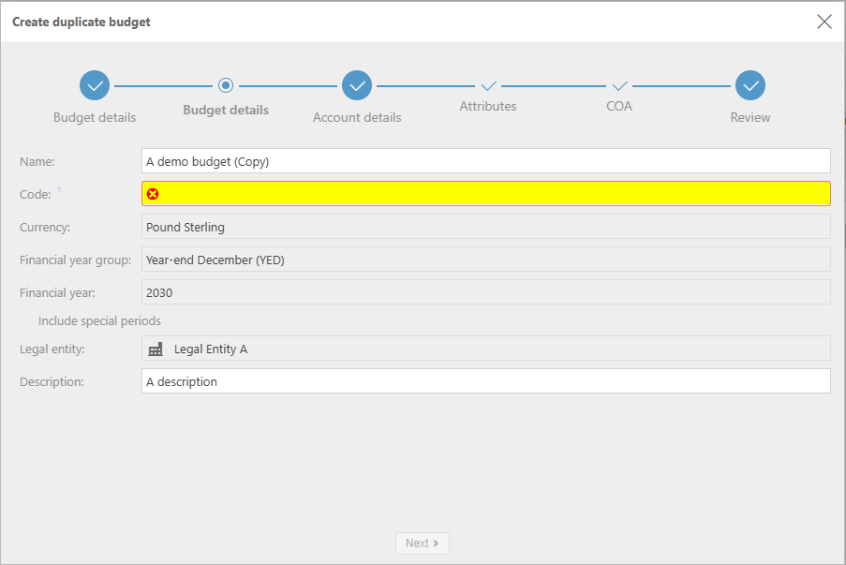Open the Financial year group field

coord(485,260)
